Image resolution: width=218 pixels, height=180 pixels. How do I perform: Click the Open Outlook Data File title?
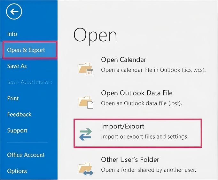(136, 93)
